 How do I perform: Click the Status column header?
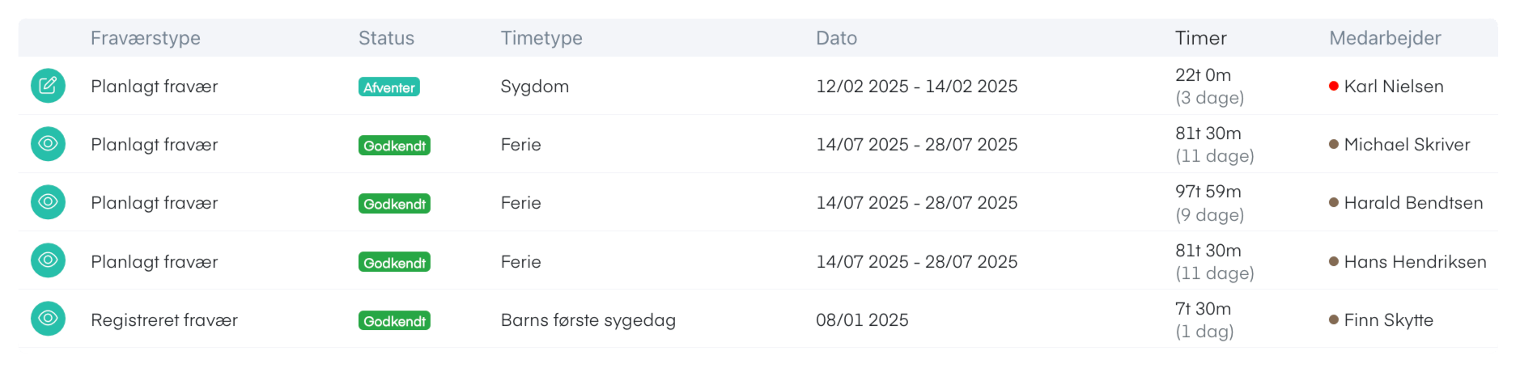coord(386,38)
